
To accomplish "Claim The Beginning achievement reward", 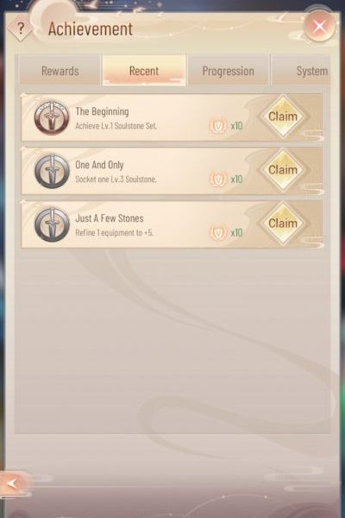I will pyautogui.click(x=283, y=117).
